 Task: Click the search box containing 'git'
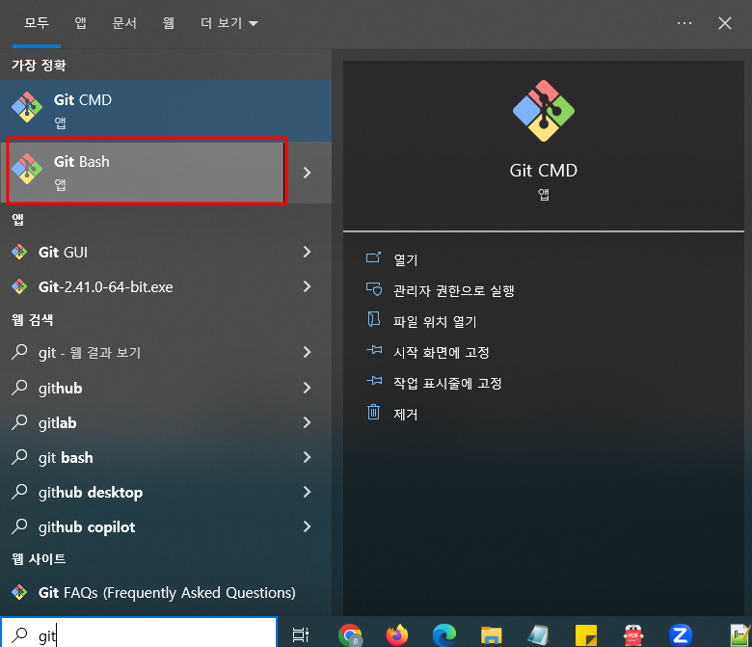(139, 634)
